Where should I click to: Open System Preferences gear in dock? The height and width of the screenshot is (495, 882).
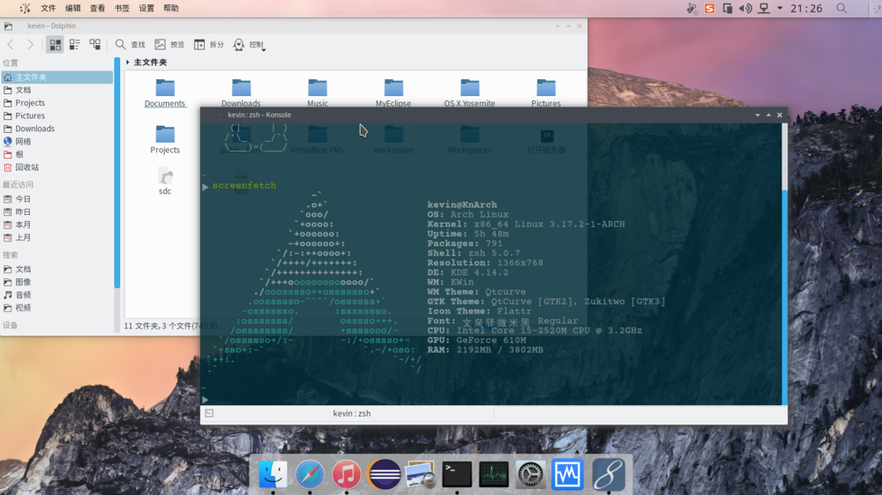530,474
